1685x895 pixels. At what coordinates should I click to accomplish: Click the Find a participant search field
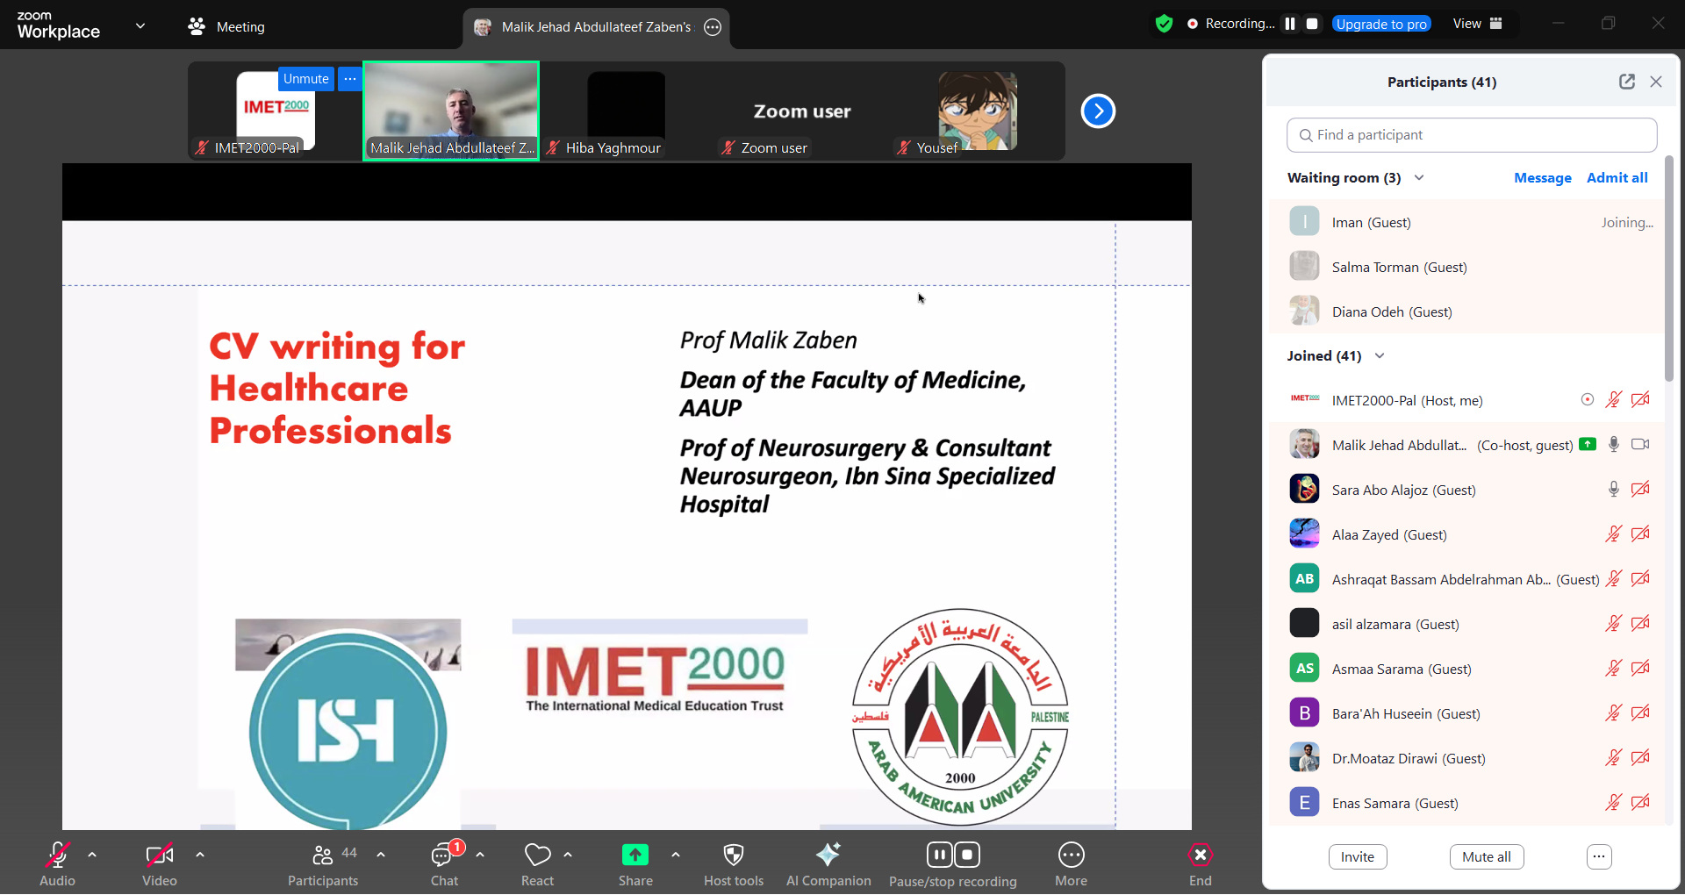tap(1472, 135)
